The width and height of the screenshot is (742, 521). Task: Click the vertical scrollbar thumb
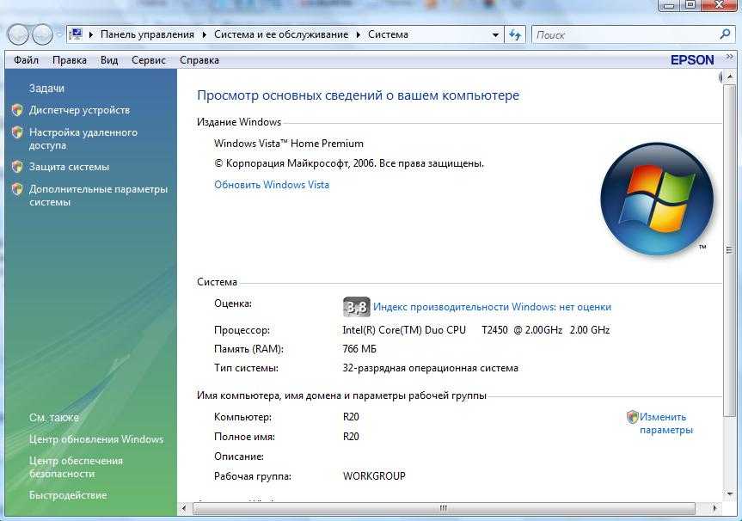pos(729,250)
